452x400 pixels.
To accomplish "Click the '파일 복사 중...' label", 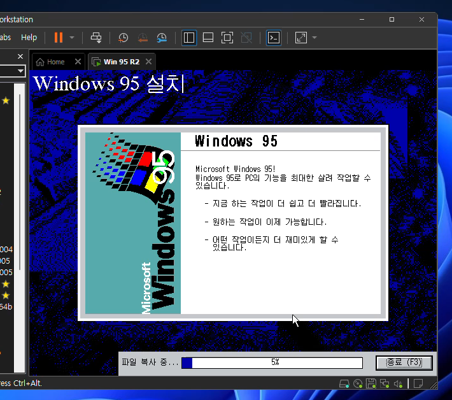I will [150, 362].
